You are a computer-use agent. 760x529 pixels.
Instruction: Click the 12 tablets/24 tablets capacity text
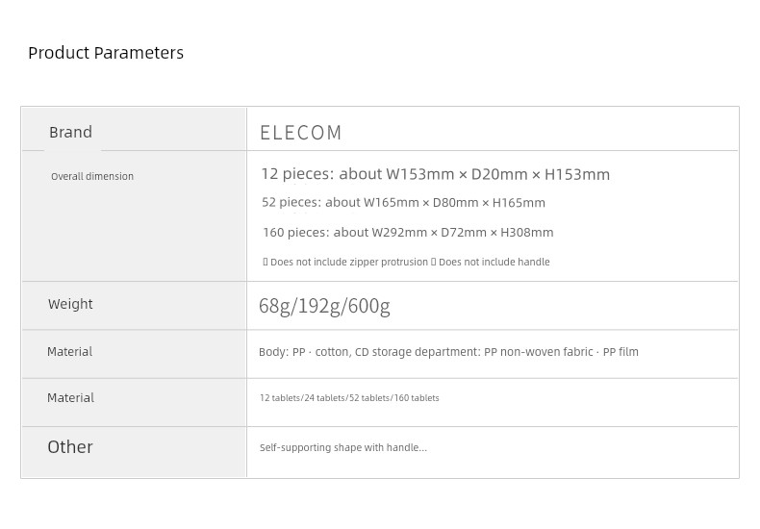[349, 398]
